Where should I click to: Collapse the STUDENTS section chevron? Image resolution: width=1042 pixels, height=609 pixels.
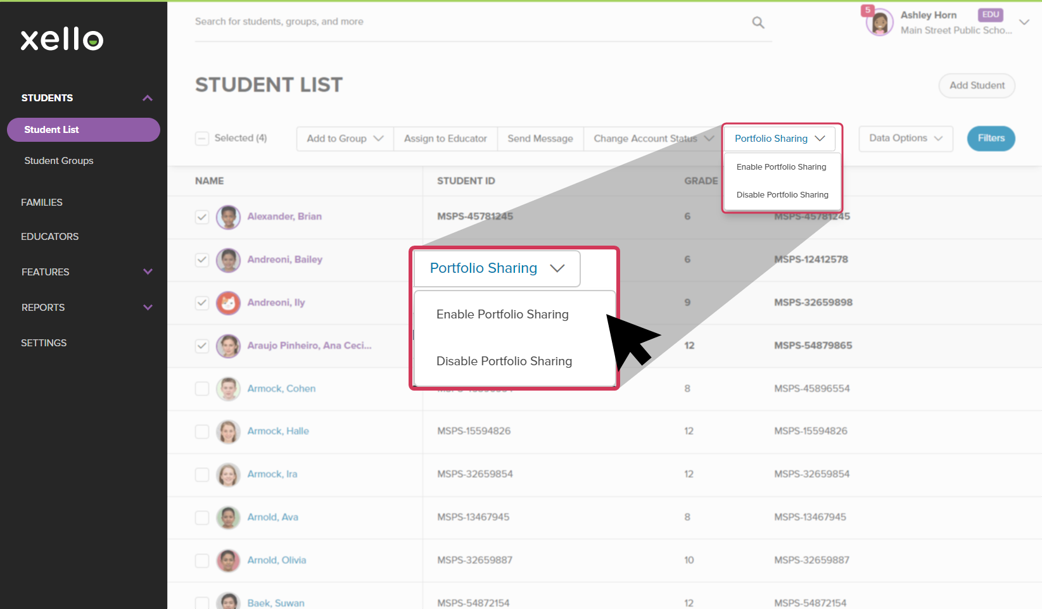[x=148, y=97]
